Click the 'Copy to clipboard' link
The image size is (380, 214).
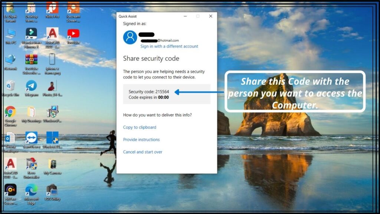coord(140,127)
